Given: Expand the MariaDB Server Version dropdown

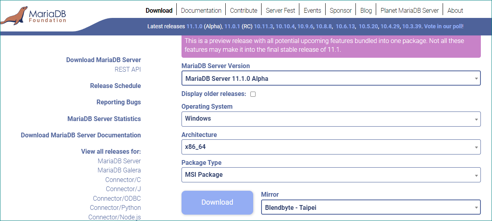Looking at the screenshot, I should (331, 78).
